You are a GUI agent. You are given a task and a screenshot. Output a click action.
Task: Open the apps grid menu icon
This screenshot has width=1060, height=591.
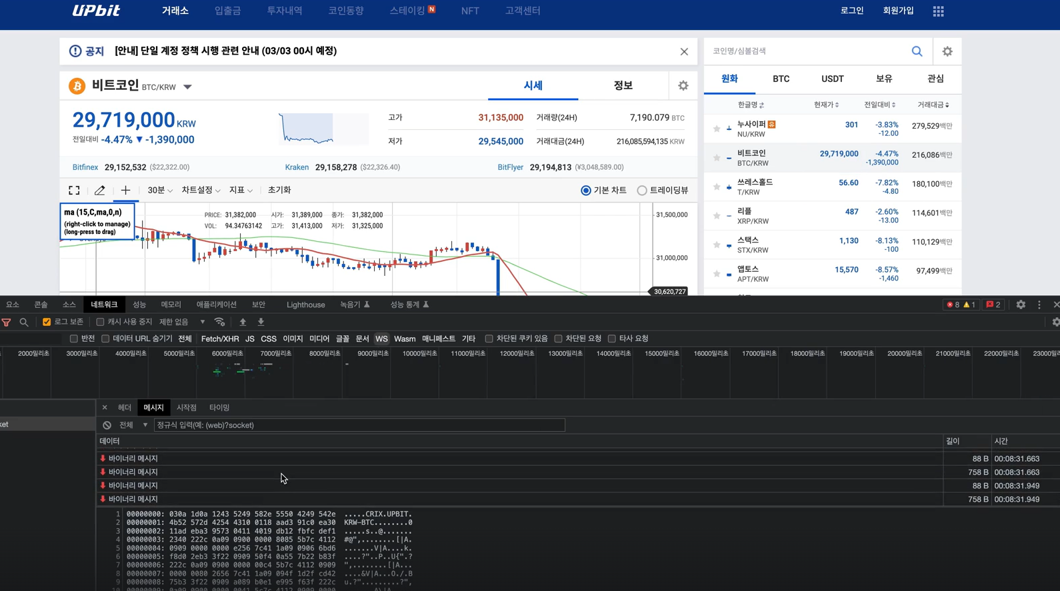point(938,11)
